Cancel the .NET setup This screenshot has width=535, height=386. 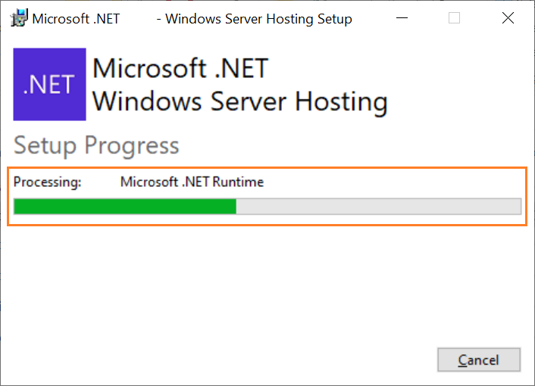click(x=479, y=360)
